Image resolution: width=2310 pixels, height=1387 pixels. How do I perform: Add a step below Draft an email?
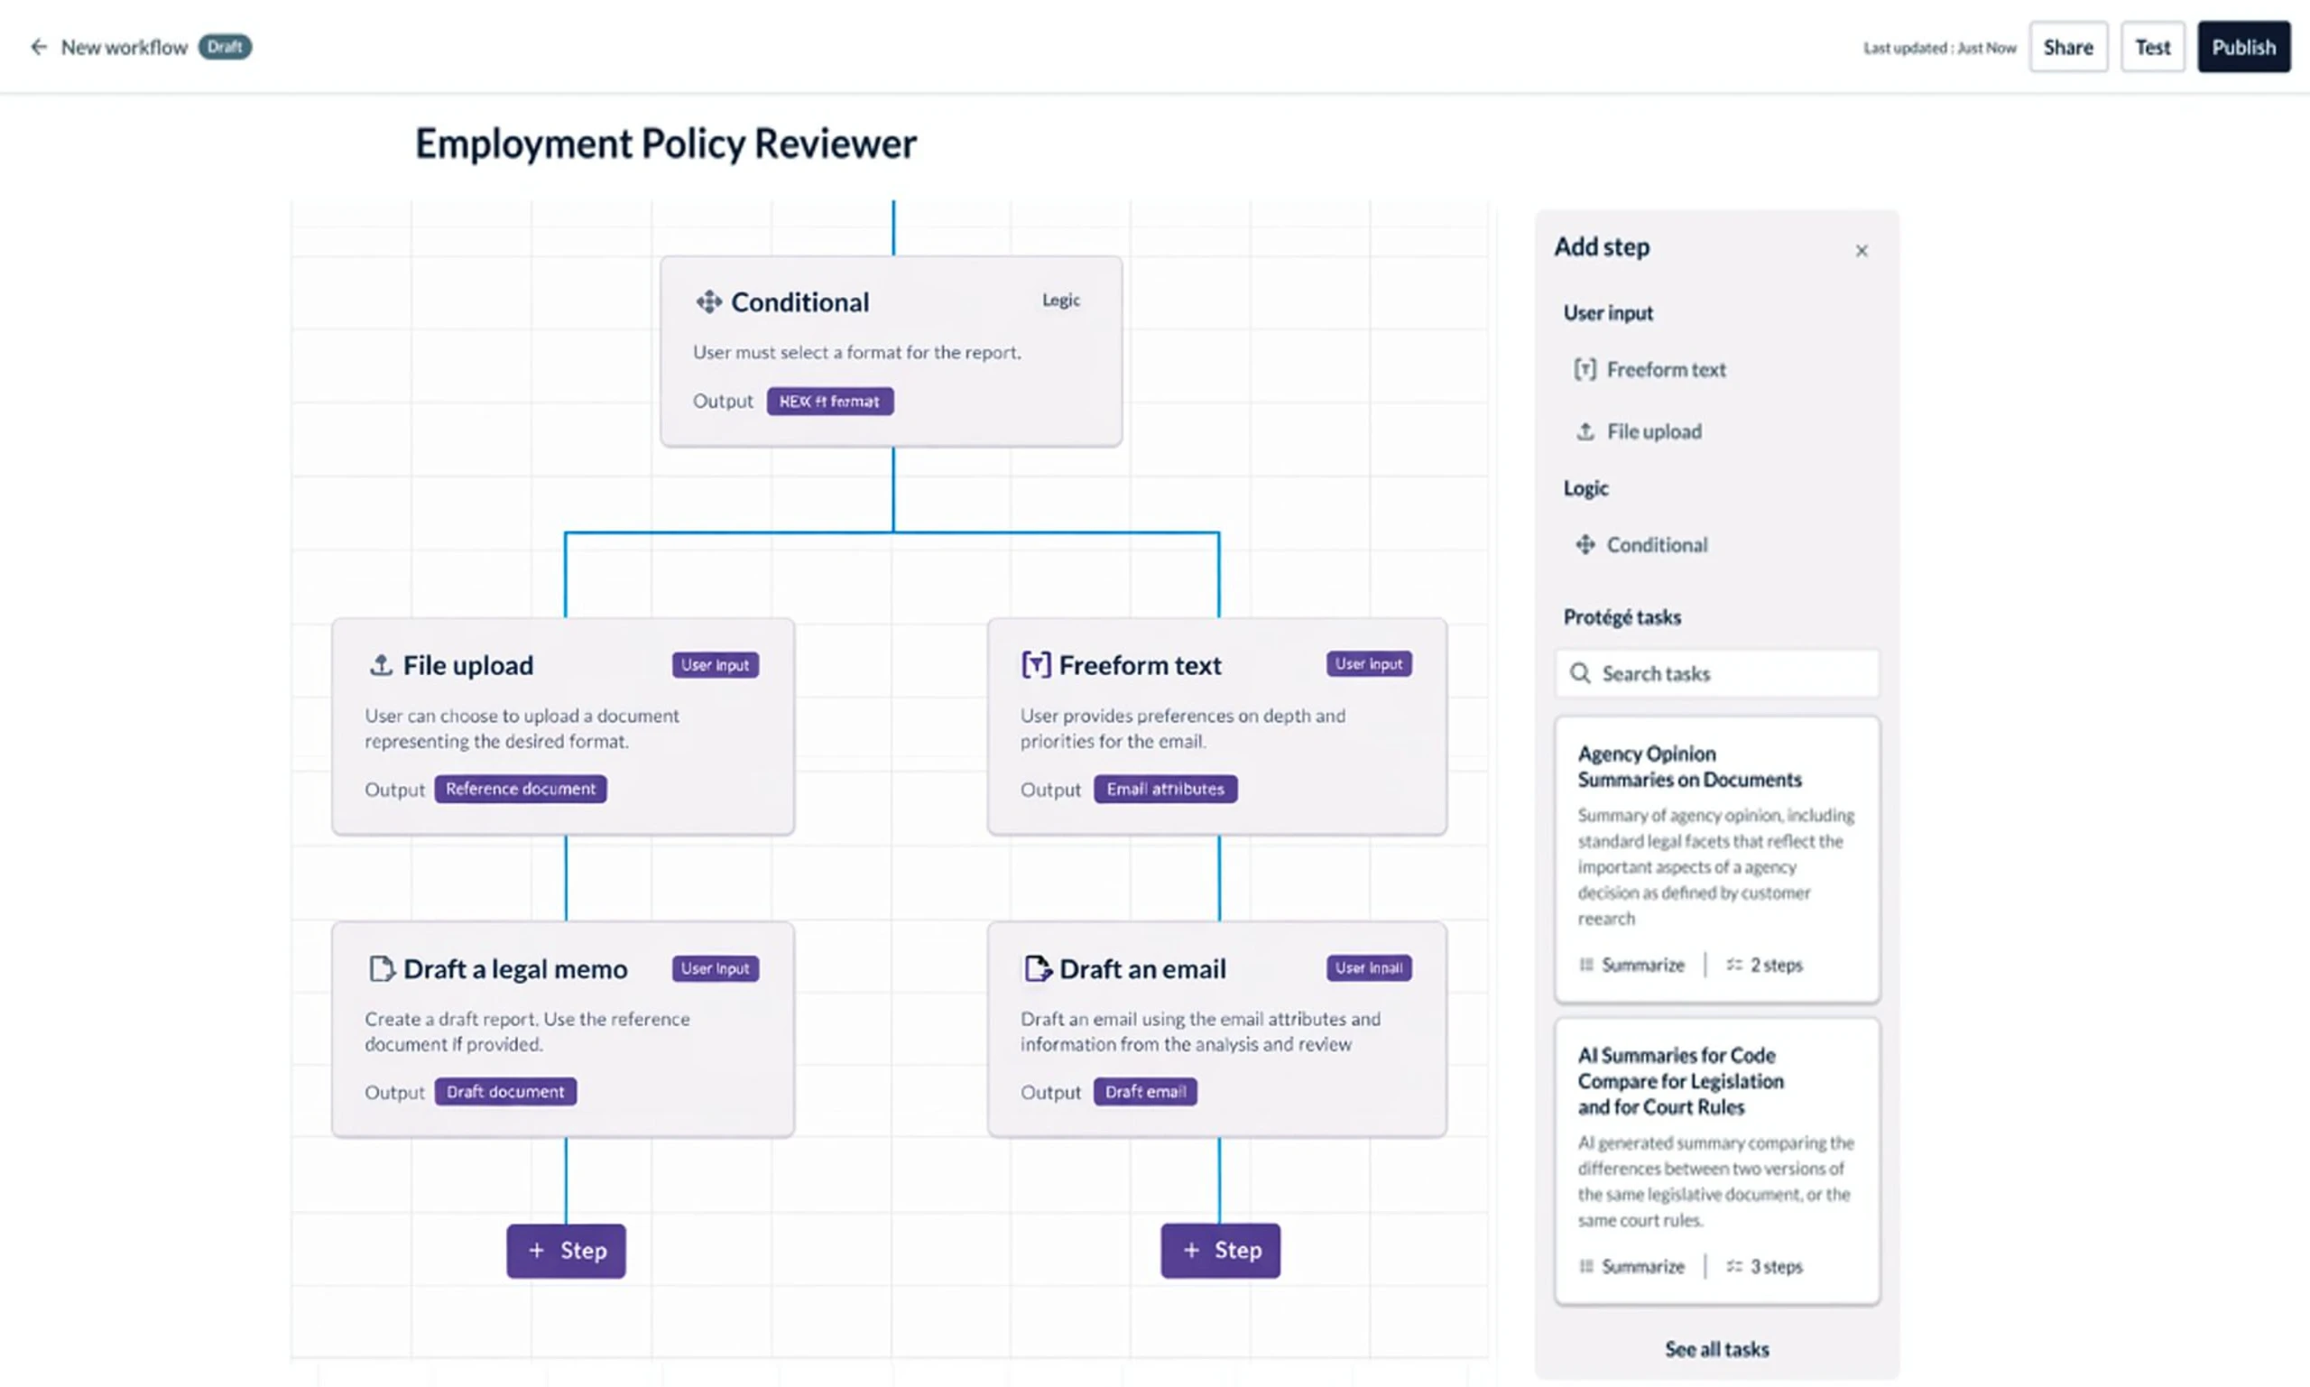[x=1220, y=1251]
